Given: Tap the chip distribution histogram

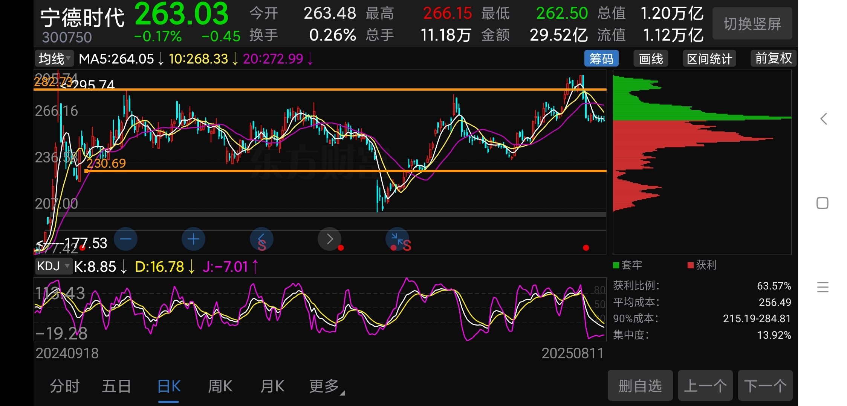Looking at the screenshot, I should point(702,162).
